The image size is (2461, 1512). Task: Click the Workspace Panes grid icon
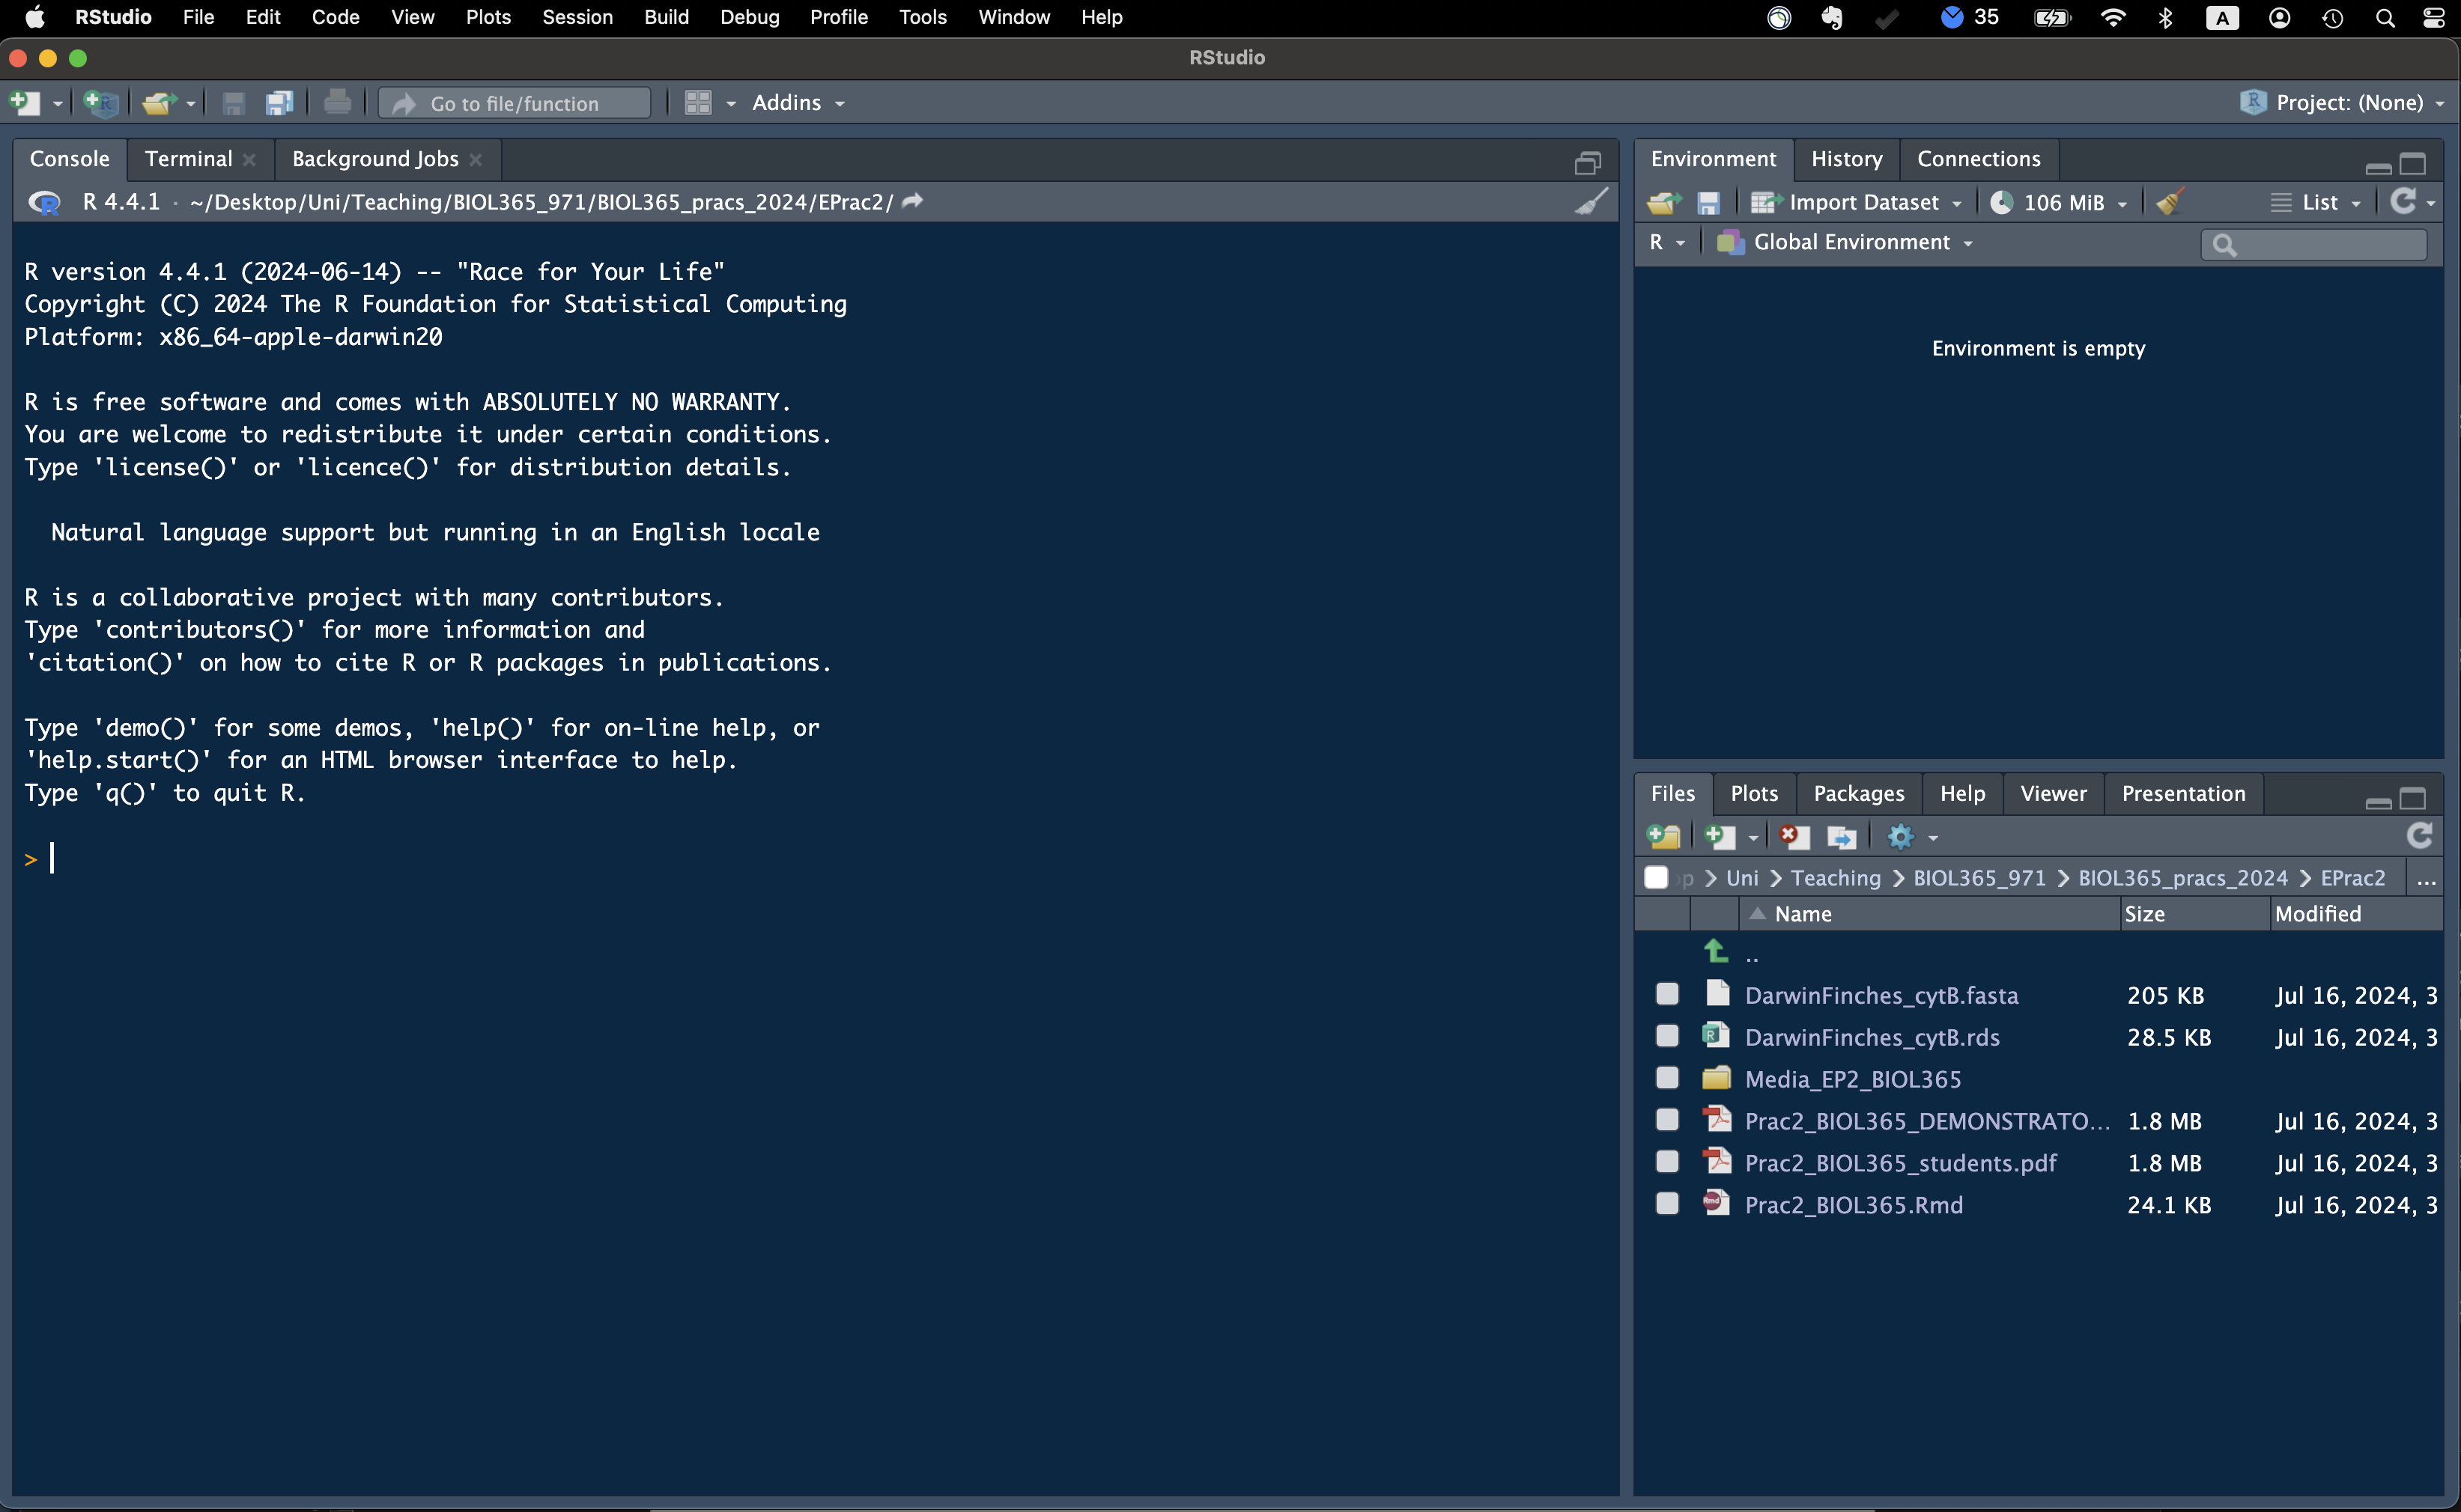[697, 103]
